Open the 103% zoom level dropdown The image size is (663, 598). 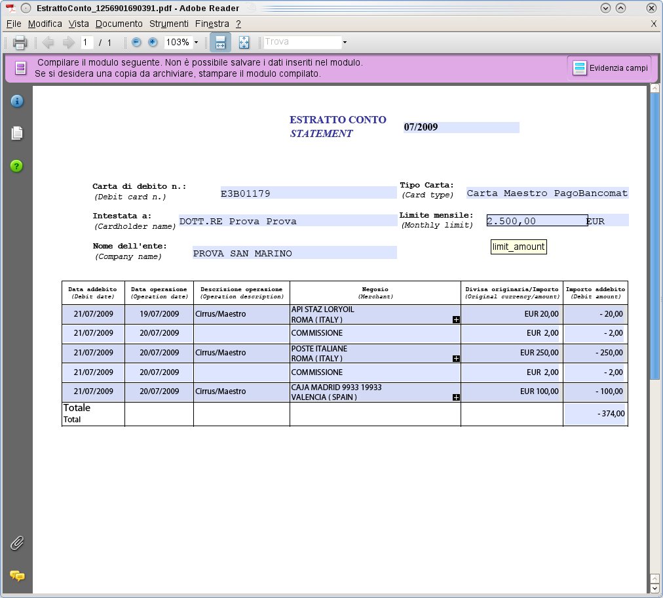coord(196,43)
